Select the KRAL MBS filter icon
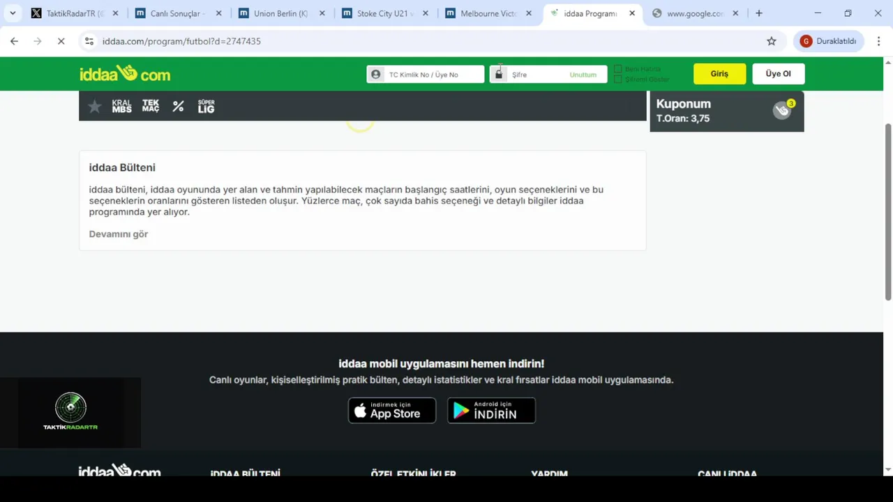 pos(121,106)
